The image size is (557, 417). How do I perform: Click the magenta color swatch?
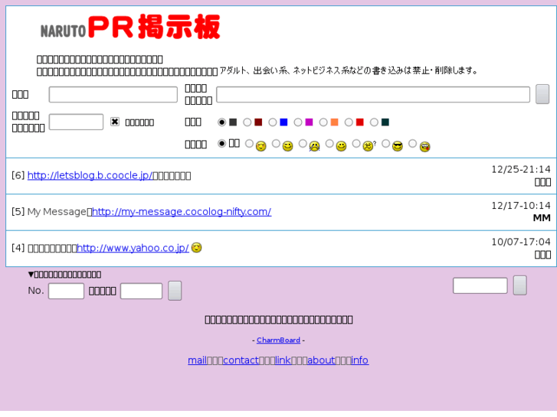coord(309,122)
